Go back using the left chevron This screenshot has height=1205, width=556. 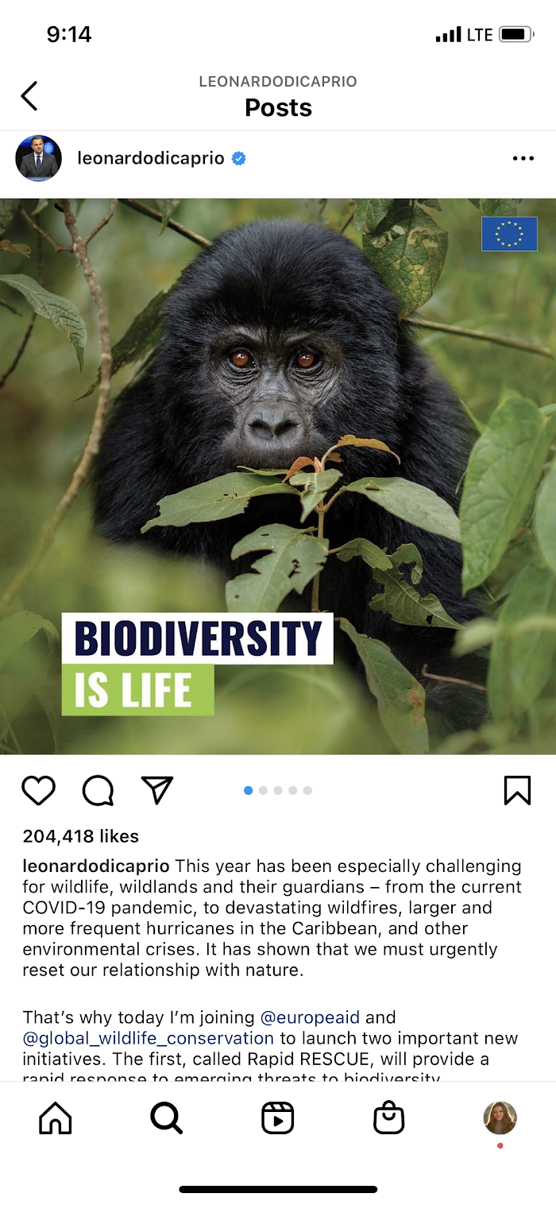[x=29, y=95]
